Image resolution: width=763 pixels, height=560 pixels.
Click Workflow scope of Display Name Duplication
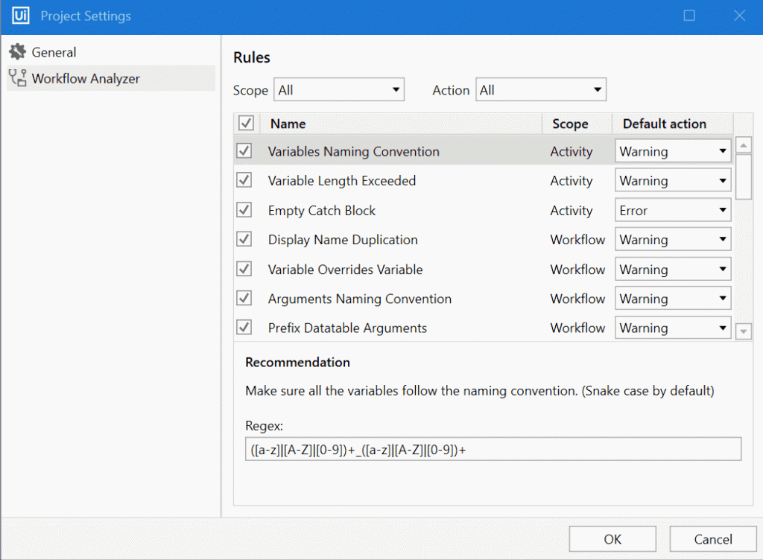pyautogui.click(x=577, y=240)
